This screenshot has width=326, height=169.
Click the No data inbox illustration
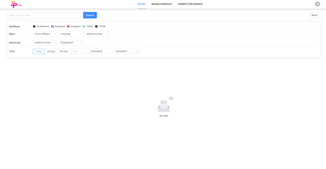[x=165, y=105]
